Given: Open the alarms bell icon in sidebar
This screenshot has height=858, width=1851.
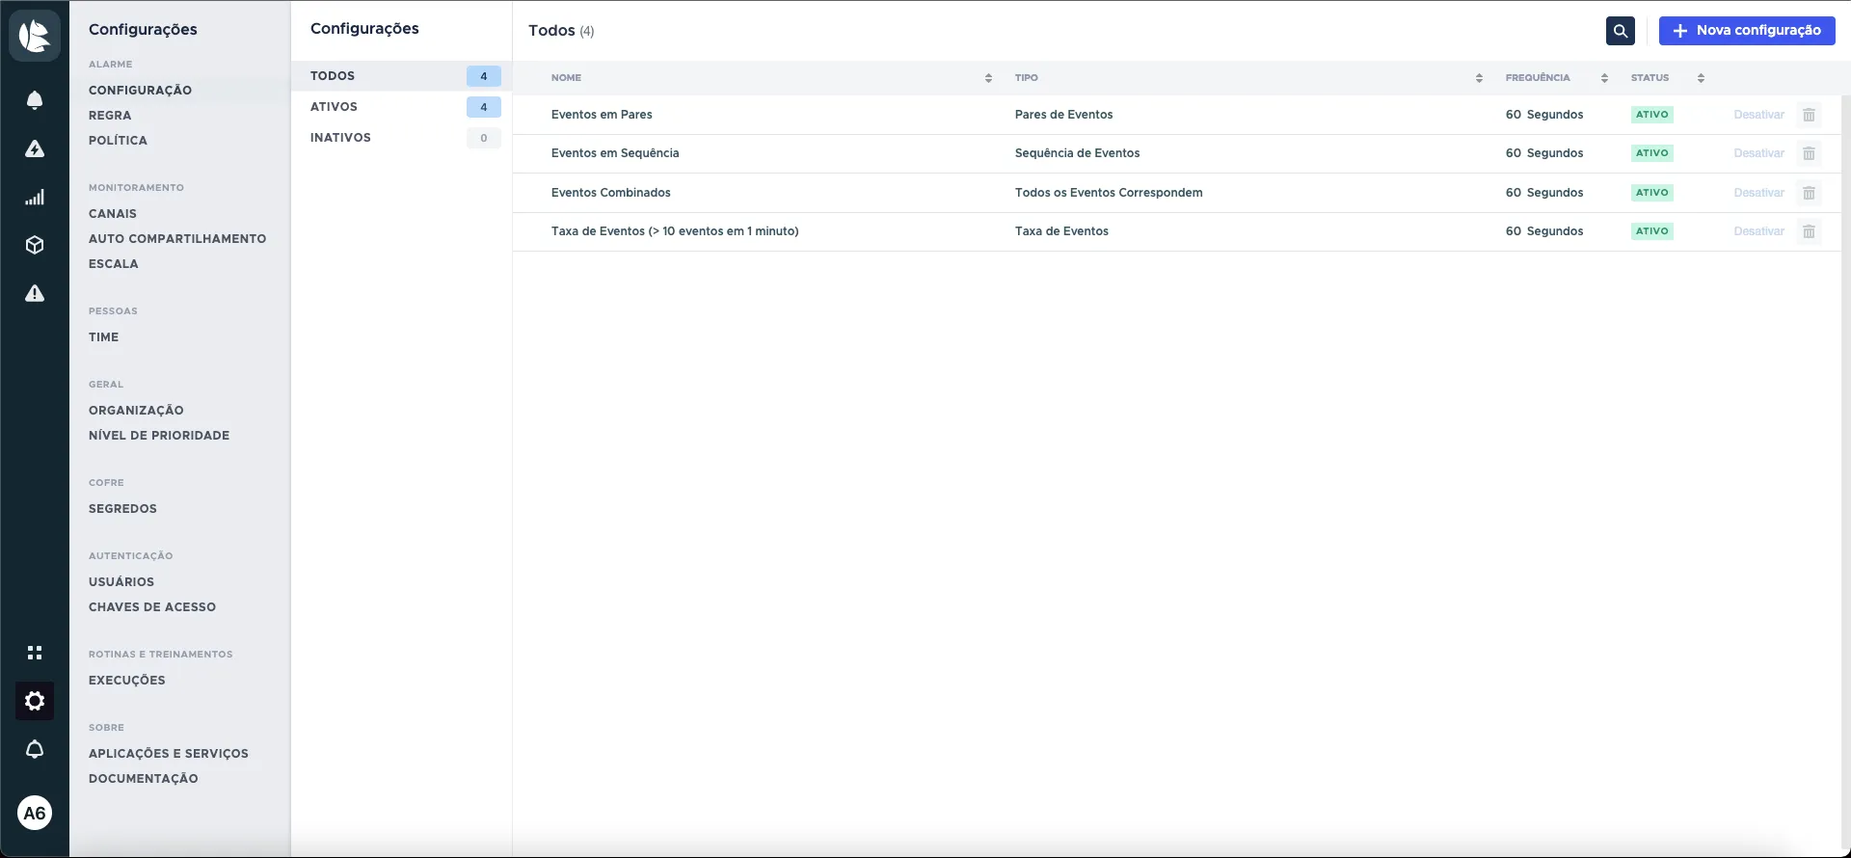Looking at the screenshot, I should tap(35, 100).
